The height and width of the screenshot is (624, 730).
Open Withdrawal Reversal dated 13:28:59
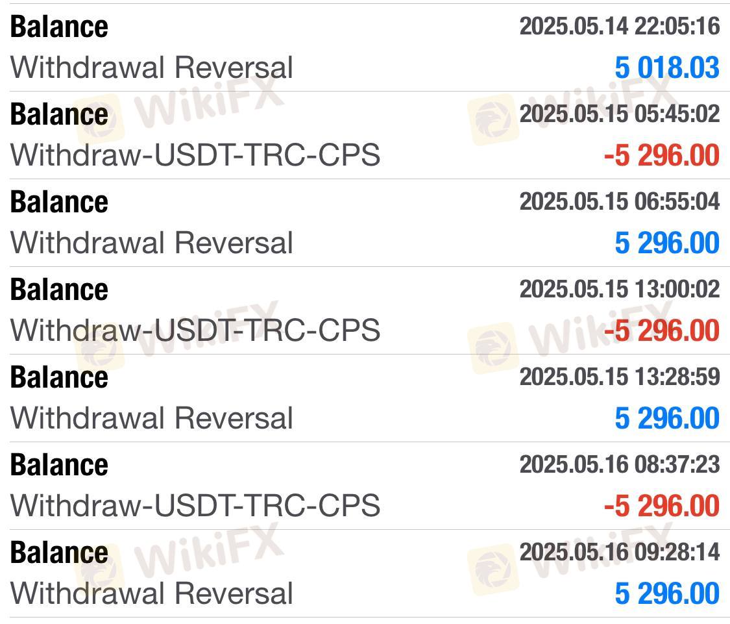coord(365,398)
